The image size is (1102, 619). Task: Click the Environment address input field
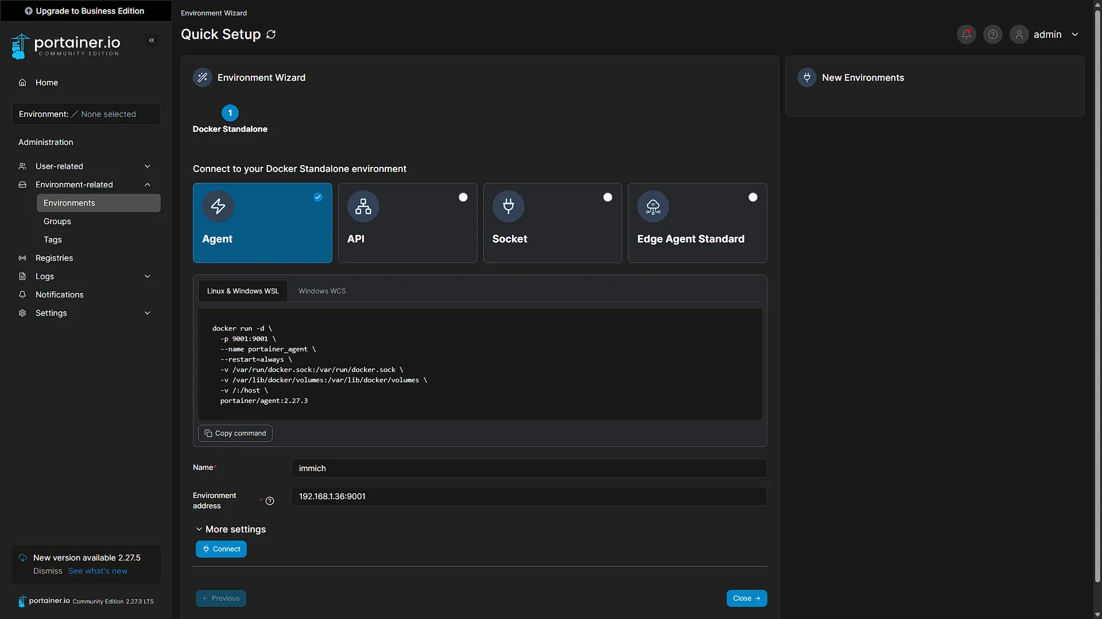529,496
